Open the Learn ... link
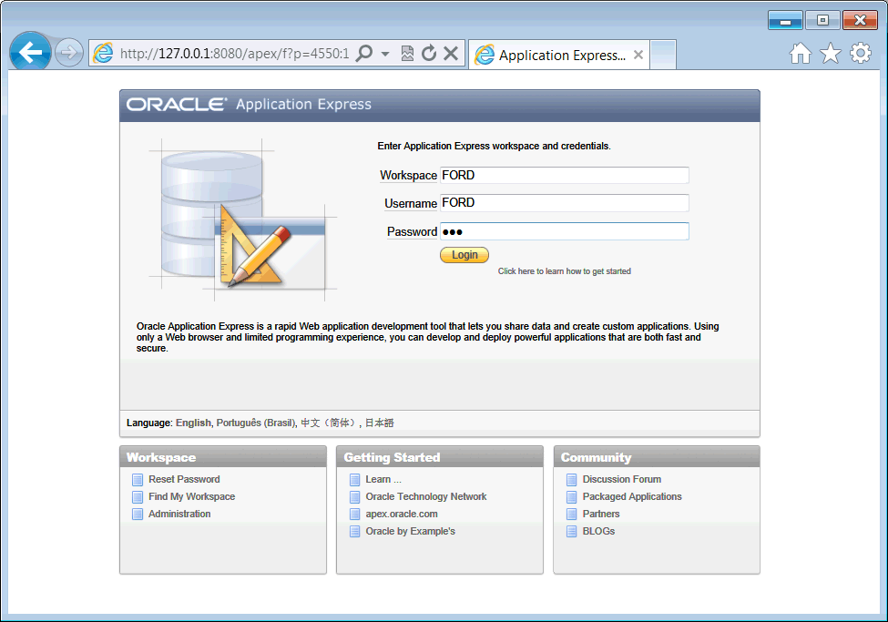 tap(383, 479)
